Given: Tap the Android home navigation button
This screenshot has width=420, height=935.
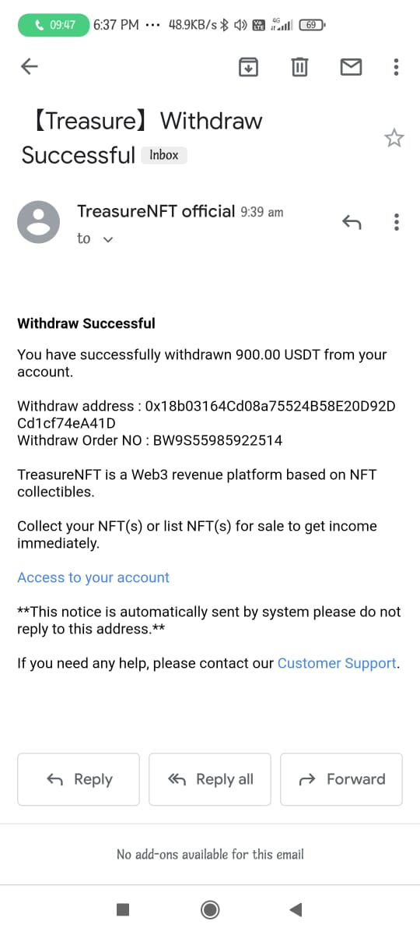Looking at the screenshot, I should coord(209,909).
